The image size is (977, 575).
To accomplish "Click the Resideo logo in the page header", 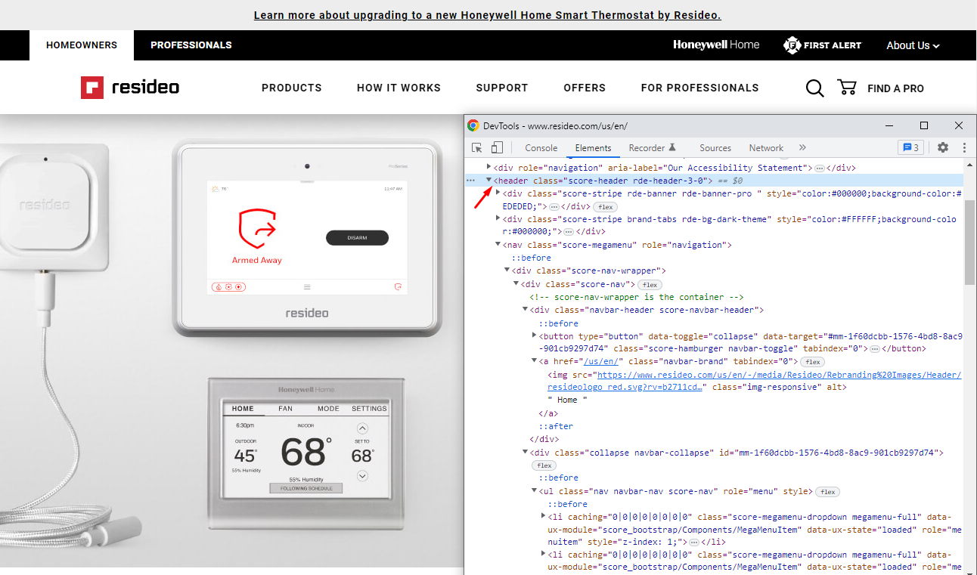I will tap(130, 88).
